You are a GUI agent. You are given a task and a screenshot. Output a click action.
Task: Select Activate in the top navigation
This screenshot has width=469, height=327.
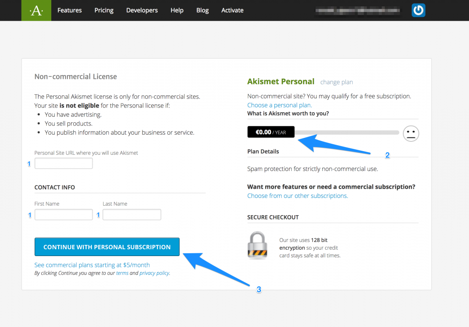[x=232, y=10]
